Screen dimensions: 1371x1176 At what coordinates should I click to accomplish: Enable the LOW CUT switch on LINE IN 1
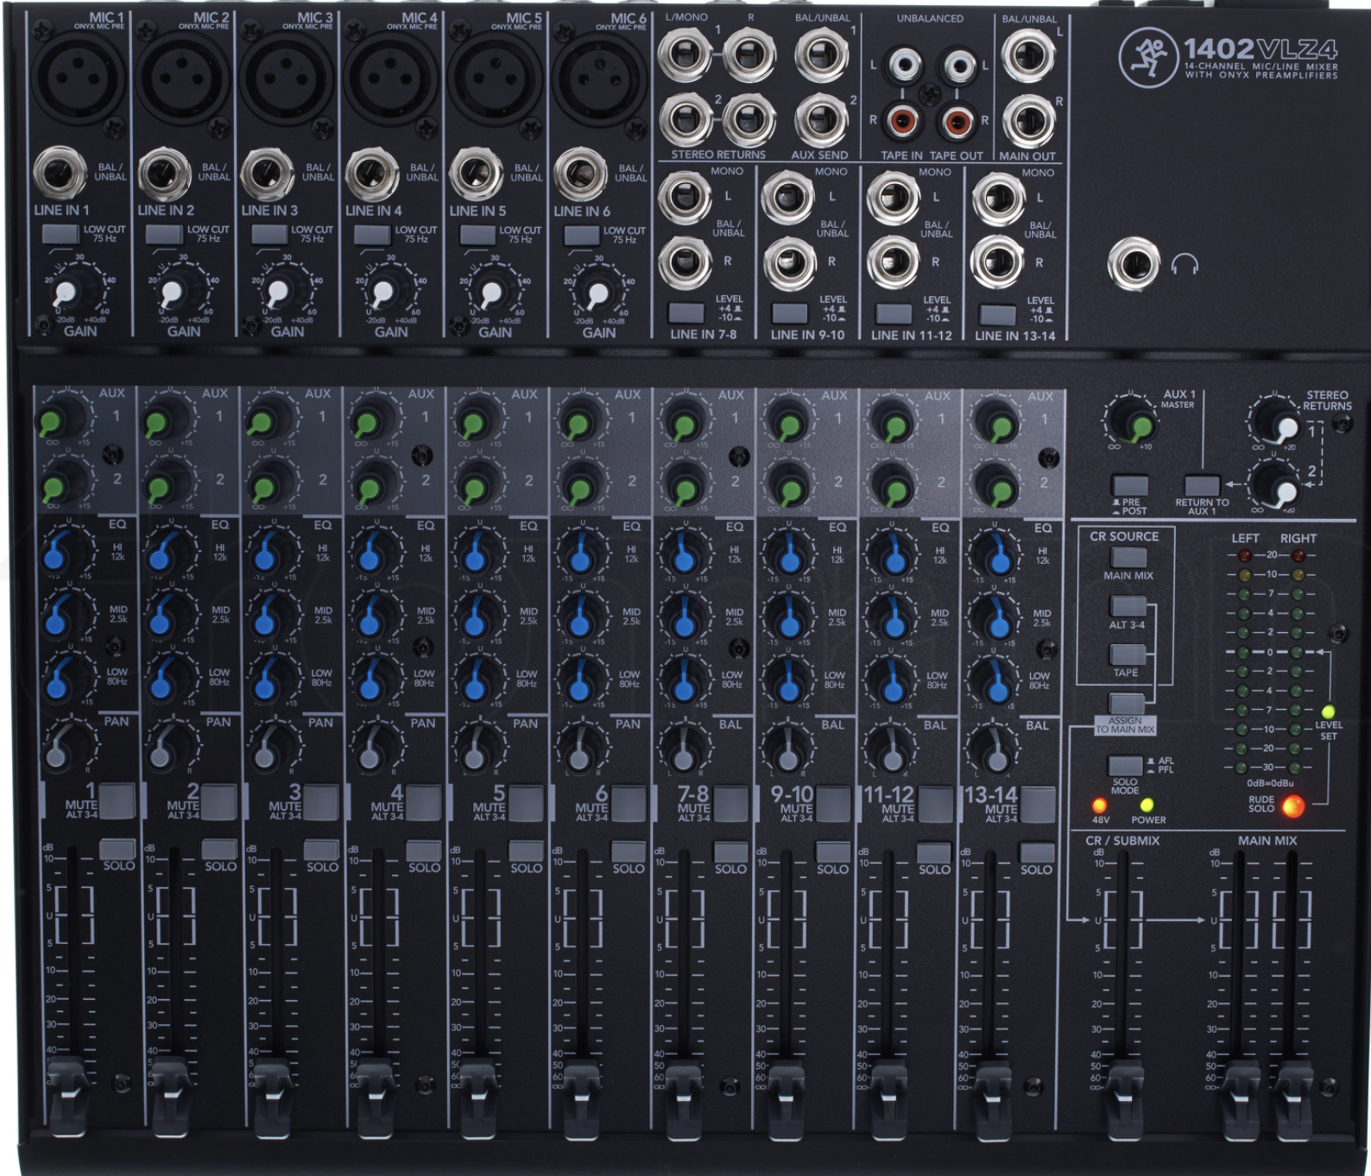pyautogui.click(x=60, y=233)
